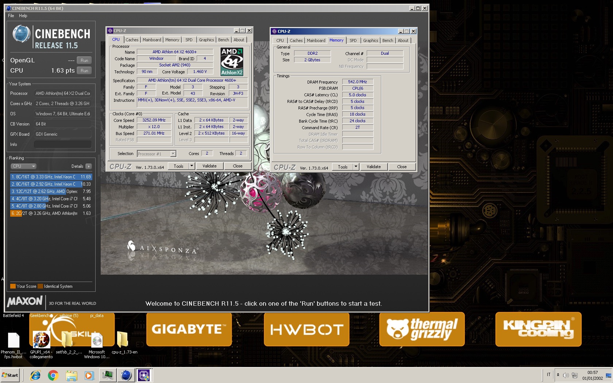Viewport: 613px width, 383px height.
Task: Select ranking row 1 Intel Xeon 11.69
Action: pos(51,177)
